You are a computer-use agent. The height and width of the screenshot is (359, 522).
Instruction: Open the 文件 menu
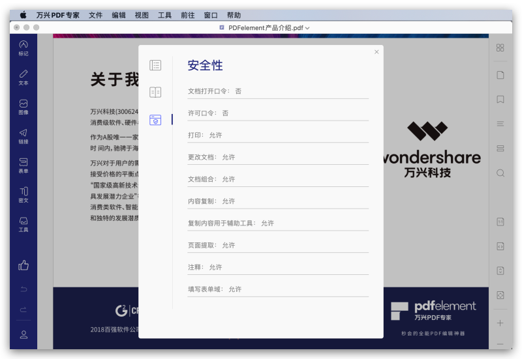[96, 14]
